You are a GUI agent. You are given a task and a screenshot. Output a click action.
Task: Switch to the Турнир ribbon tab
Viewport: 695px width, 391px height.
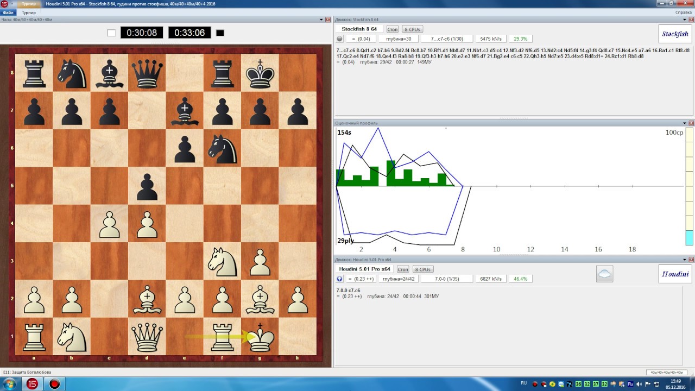[29, 12]
